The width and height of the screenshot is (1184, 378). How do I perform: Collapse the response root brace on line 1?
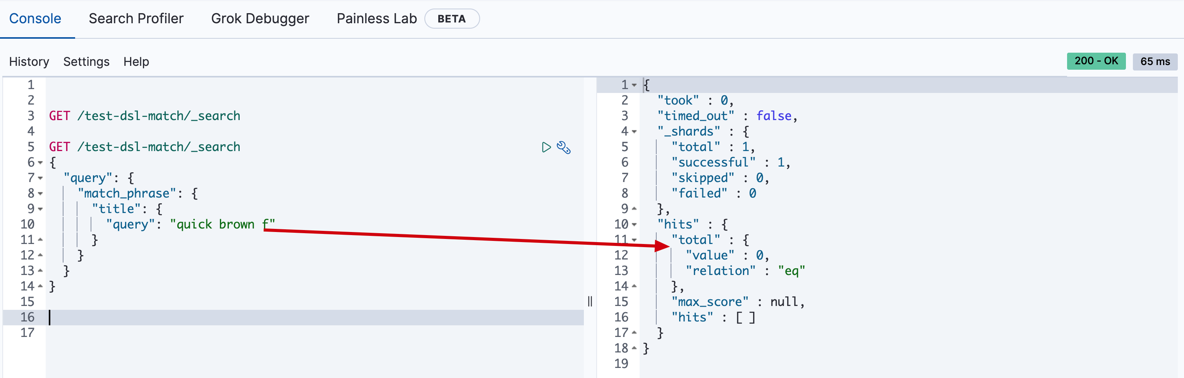click(x=634, y=85)
